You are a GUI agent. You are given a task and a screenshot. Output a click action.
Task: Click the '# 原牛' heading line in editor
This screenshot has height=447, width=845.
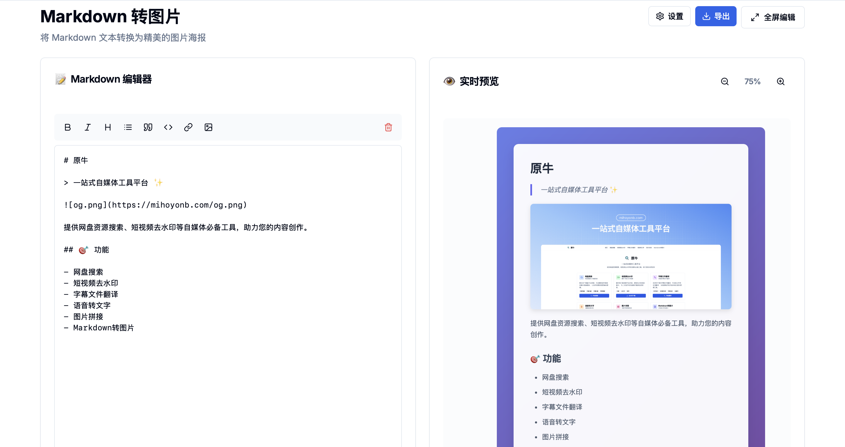[x=76, y=160]
